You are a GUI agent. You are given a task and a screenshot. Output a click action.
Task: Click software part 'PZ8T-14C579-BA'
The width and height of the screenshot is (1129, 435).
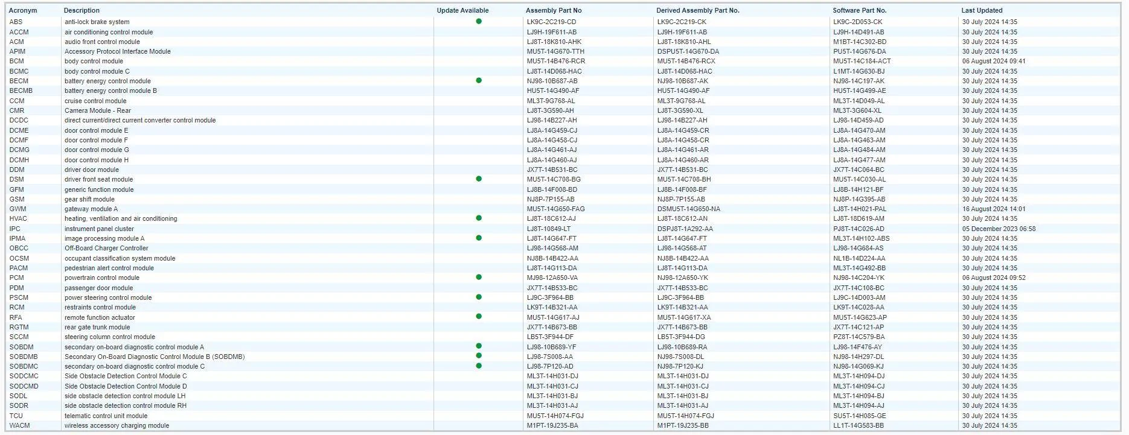pyautogui.click(x=859, y=337)
